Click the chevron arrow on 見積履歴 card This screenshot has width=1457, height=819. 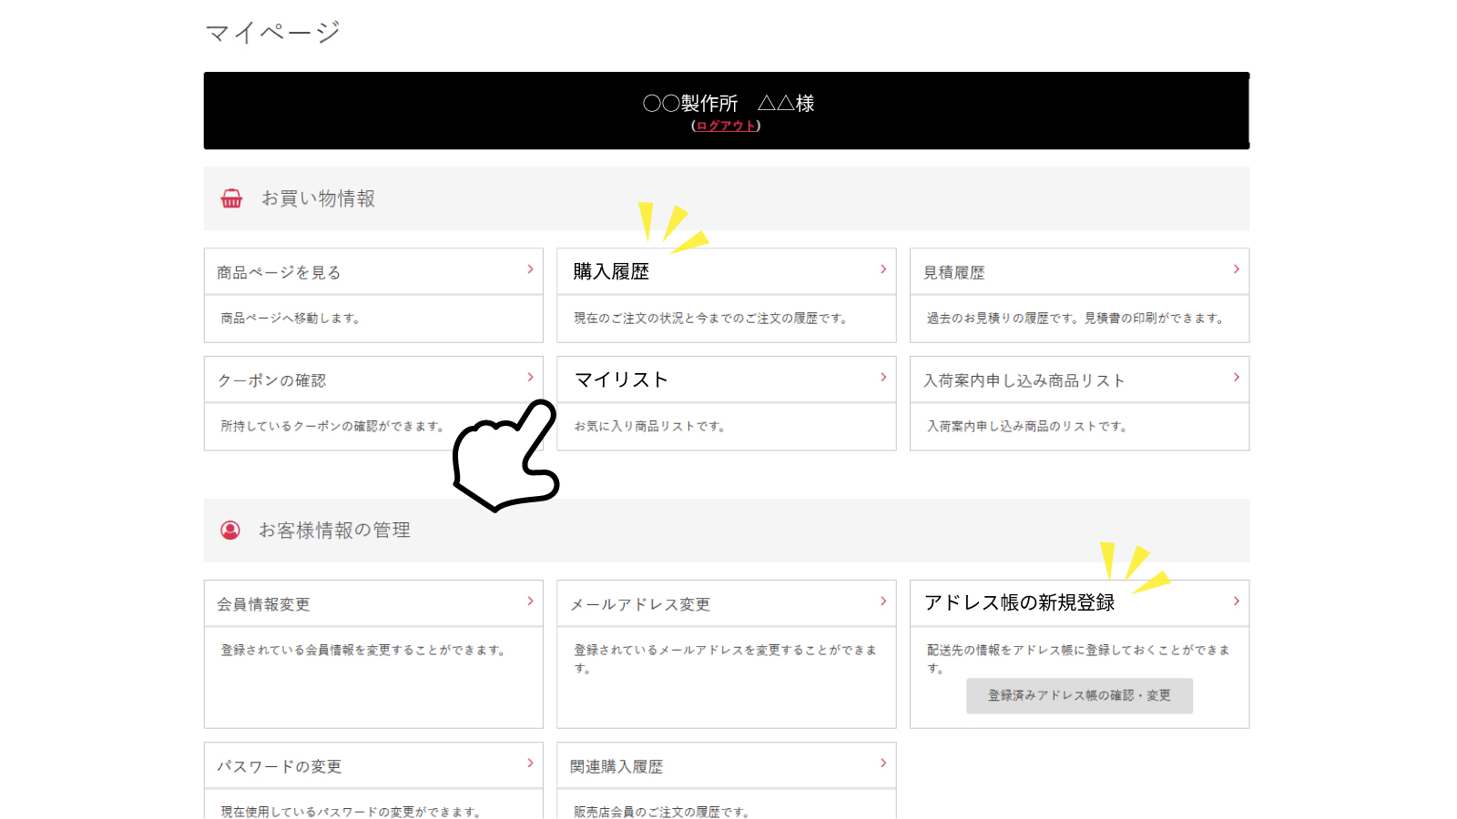tap(1236, 269)
